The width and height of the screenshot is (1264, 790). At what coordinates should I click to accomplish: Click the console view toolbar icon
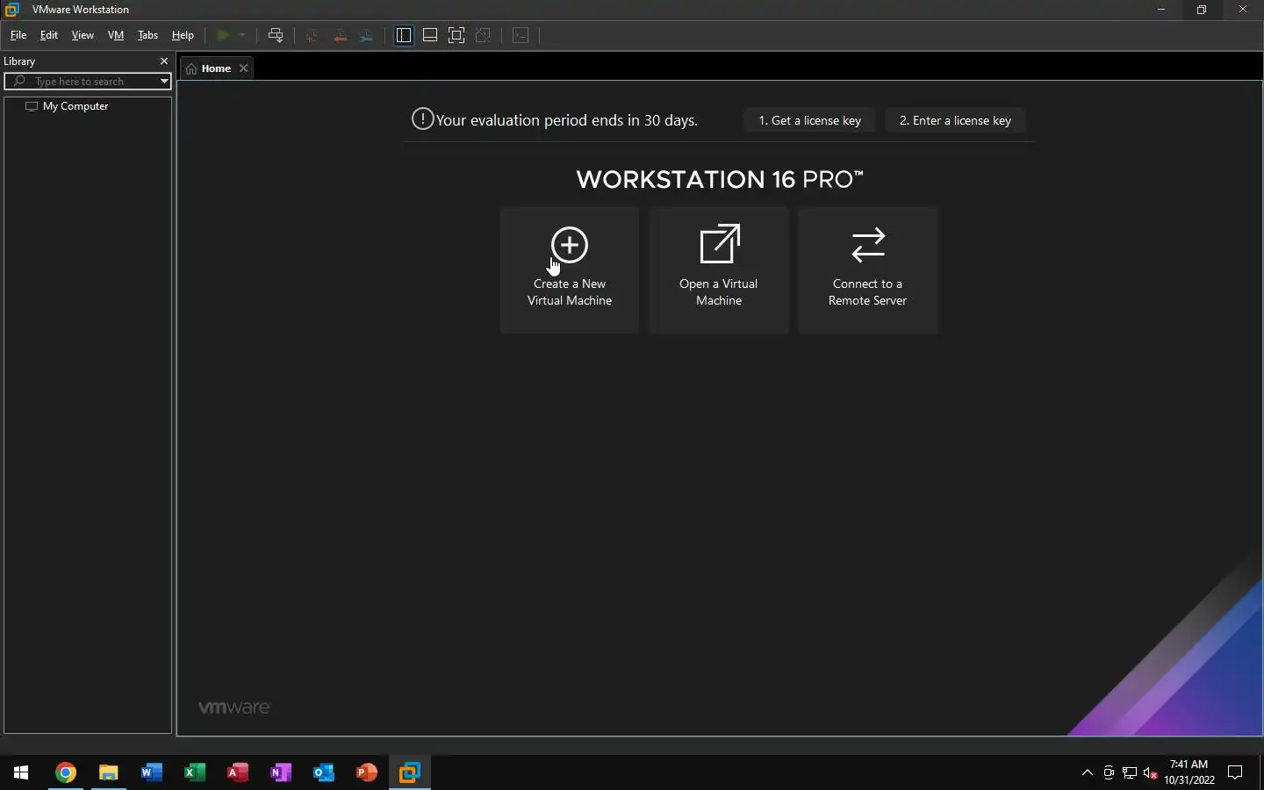click(x=521, y=35)
